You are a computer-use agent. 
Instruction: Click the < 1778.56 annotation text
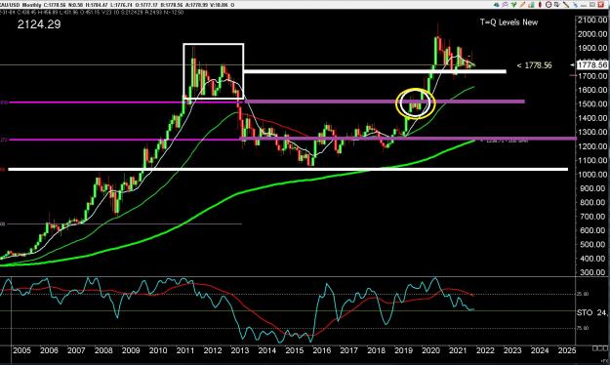coord(534,65)
